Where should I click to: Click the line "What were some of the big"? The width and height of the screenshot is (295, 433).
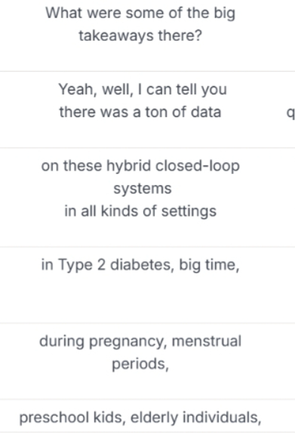[x=140, y=14]
